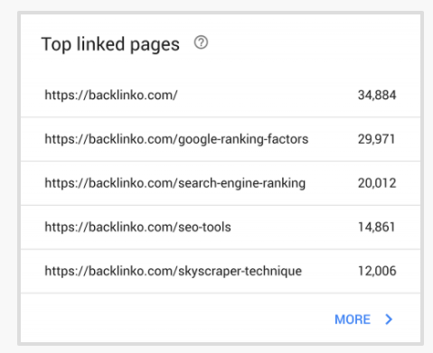
Task: Click the gray page background below the card
Action: tap(216, 349)
